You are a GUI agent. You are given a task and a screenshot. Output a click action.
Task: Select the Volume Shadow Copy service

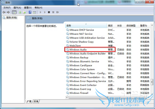(108, 42)
